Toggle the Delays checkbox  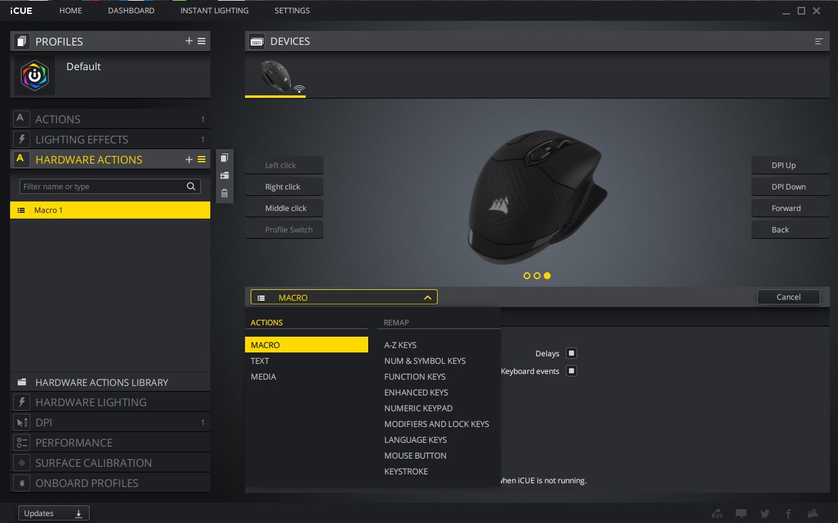tap(572, 353)
